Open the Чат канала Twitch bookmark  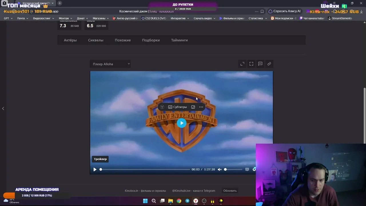(312, 18)
